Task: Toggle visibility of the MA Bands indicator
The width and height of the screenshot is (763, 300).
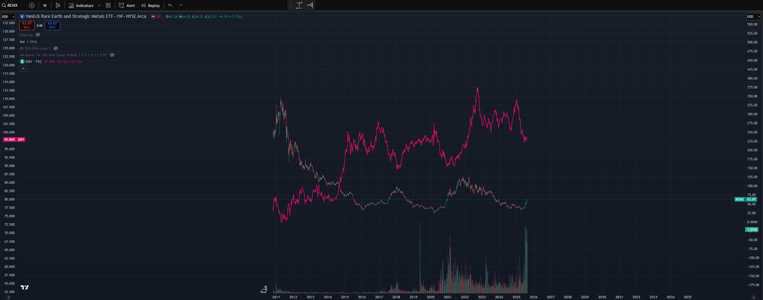Action: click(112, 55)
